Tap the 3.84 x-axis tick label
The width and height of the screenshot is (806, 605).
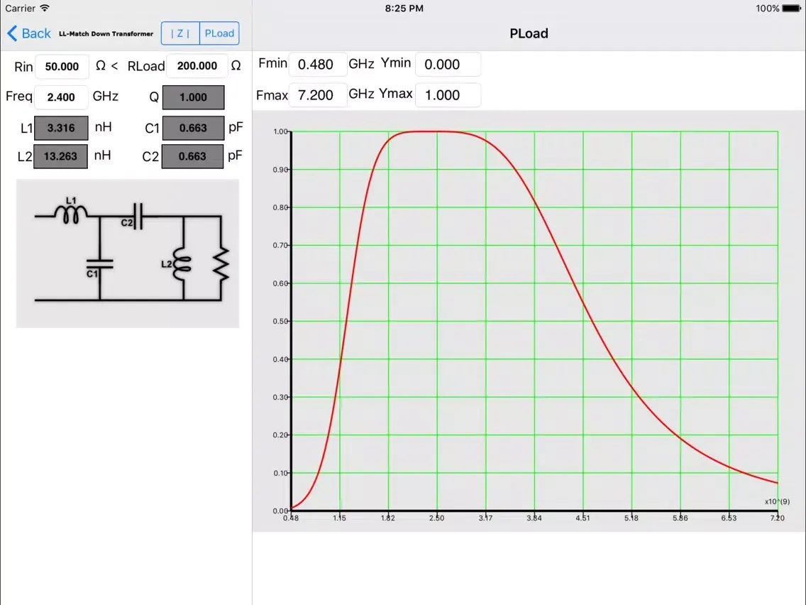pyautogui.click(x=534, y=518)
